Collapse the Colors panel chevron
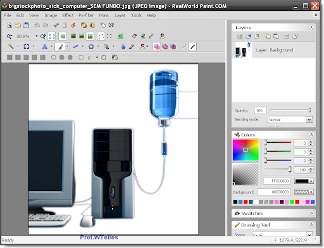This screenshot has height=248, width=324. pyautogui.click(x=311, y=134)
